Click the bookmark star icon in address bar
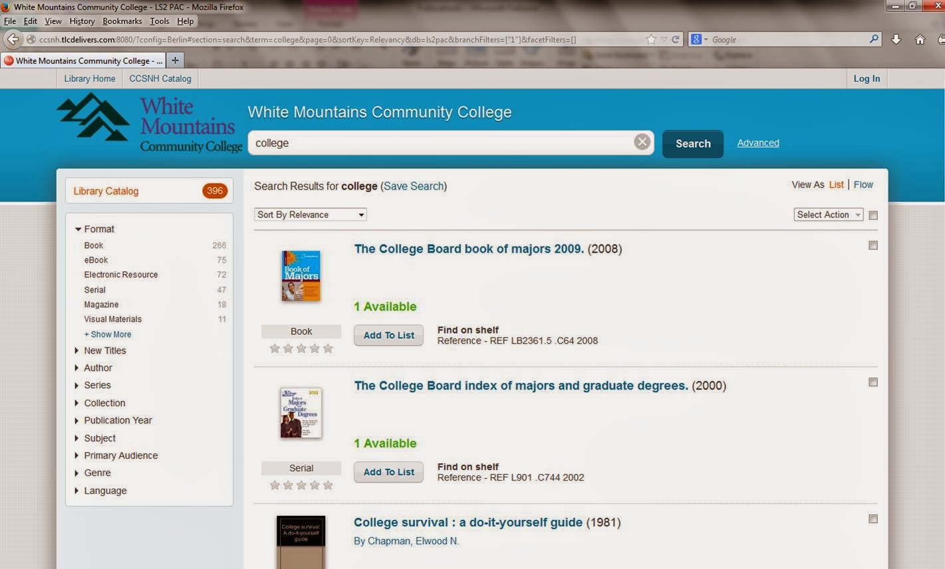 [651, 39]
